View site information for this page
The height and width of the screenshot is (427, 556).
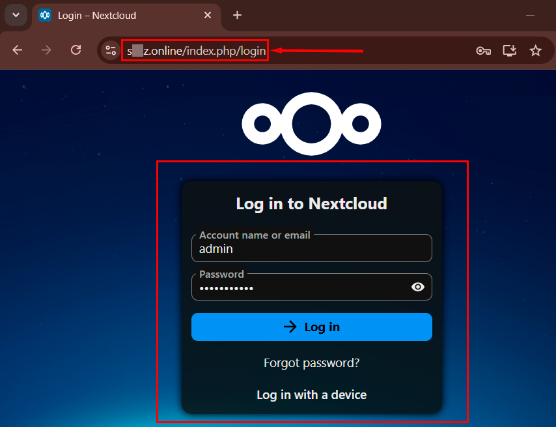[111, 50]
